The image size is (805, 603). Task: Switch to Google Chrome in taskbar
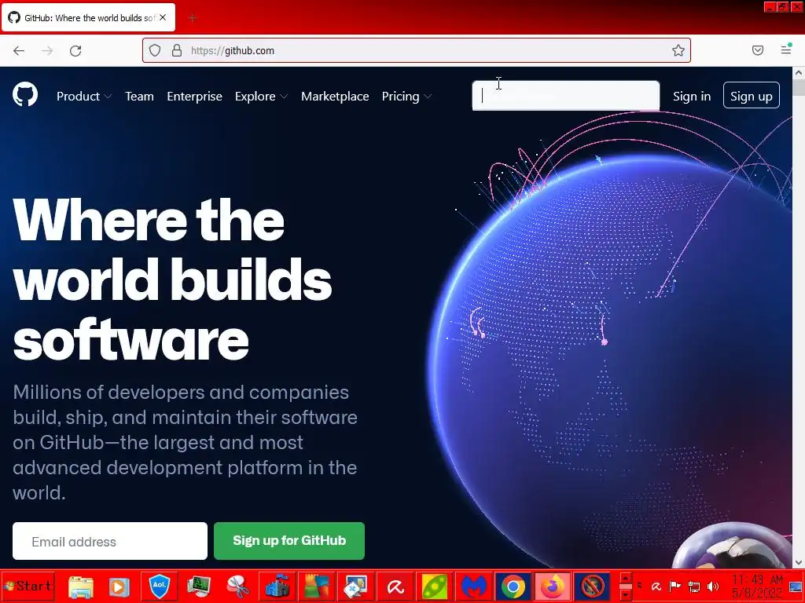pos(513,587)
